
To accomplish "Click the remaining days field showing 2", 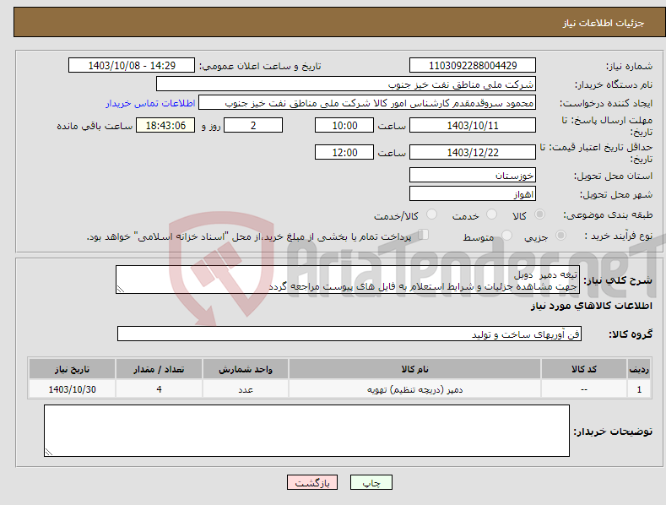I will coord(253,125).
